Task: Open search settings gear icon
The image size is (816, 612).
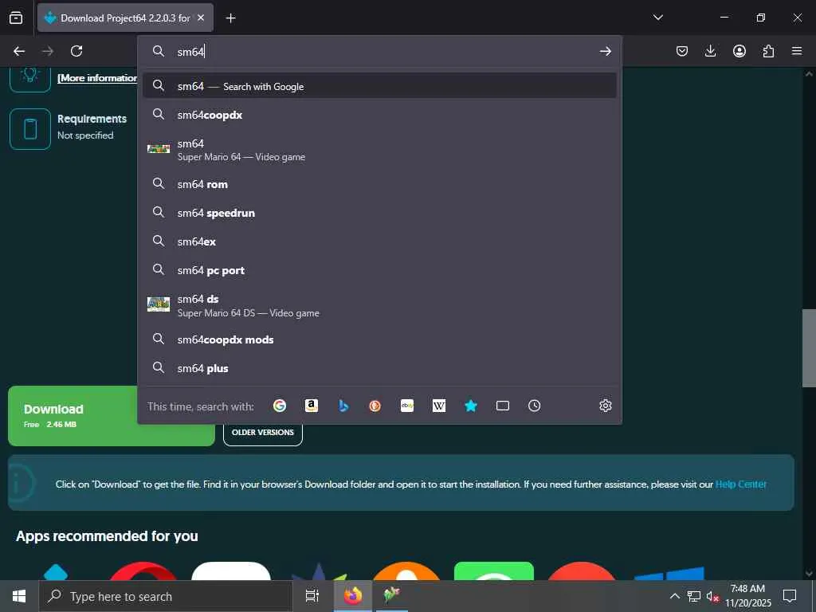Action: (606, 406)
